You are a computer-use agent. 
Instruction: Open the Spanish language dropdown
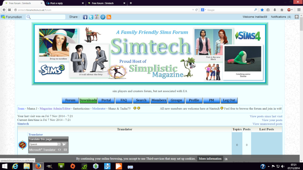(59, 144)
